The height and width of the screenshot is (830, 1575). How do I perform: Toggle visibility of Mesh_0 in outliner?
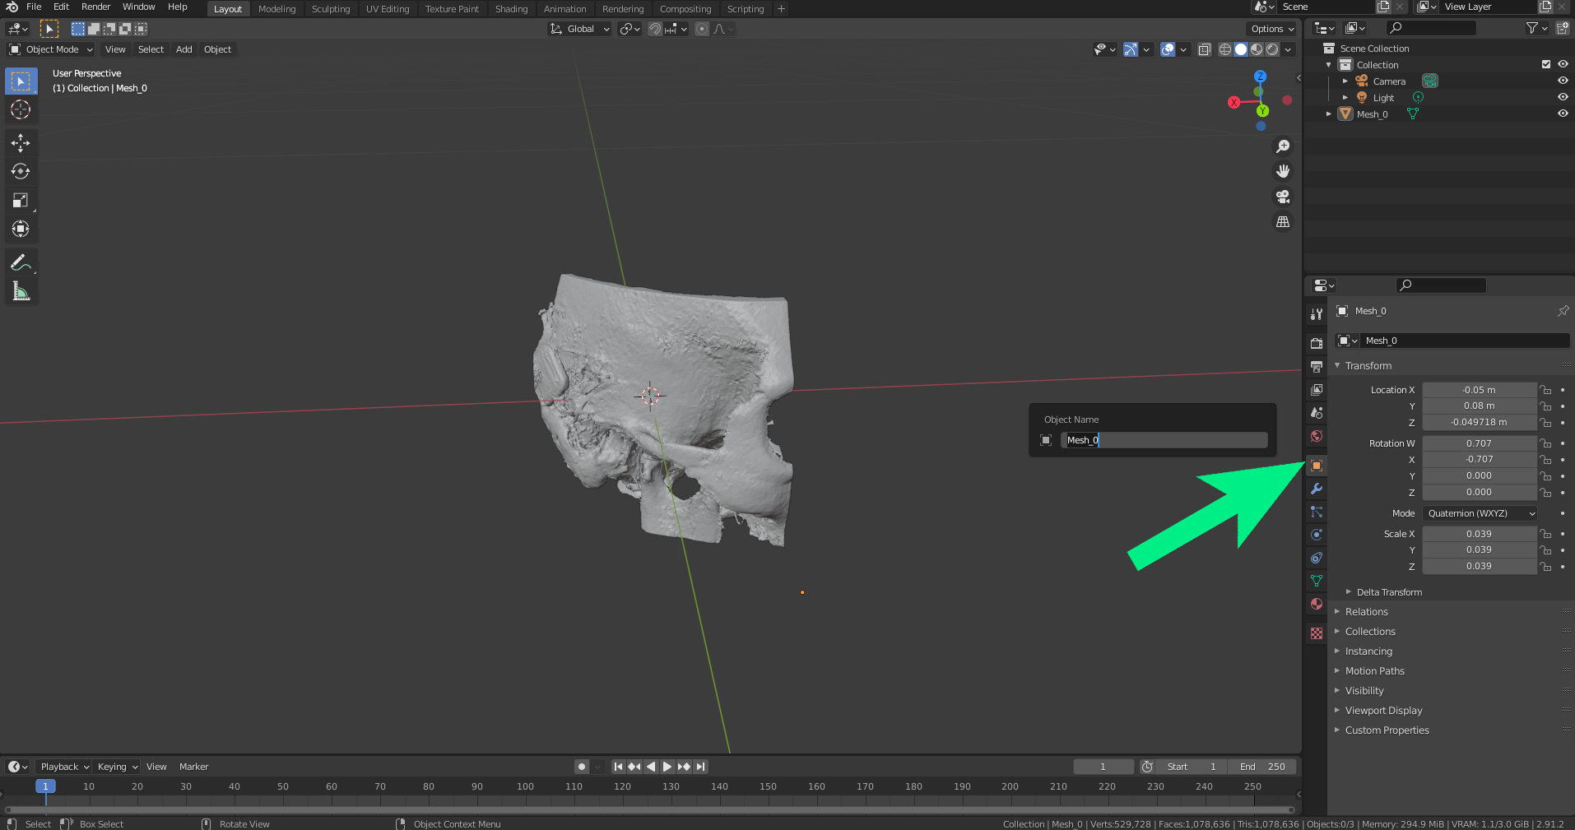pyautogui.click(x=1562, y=114)
